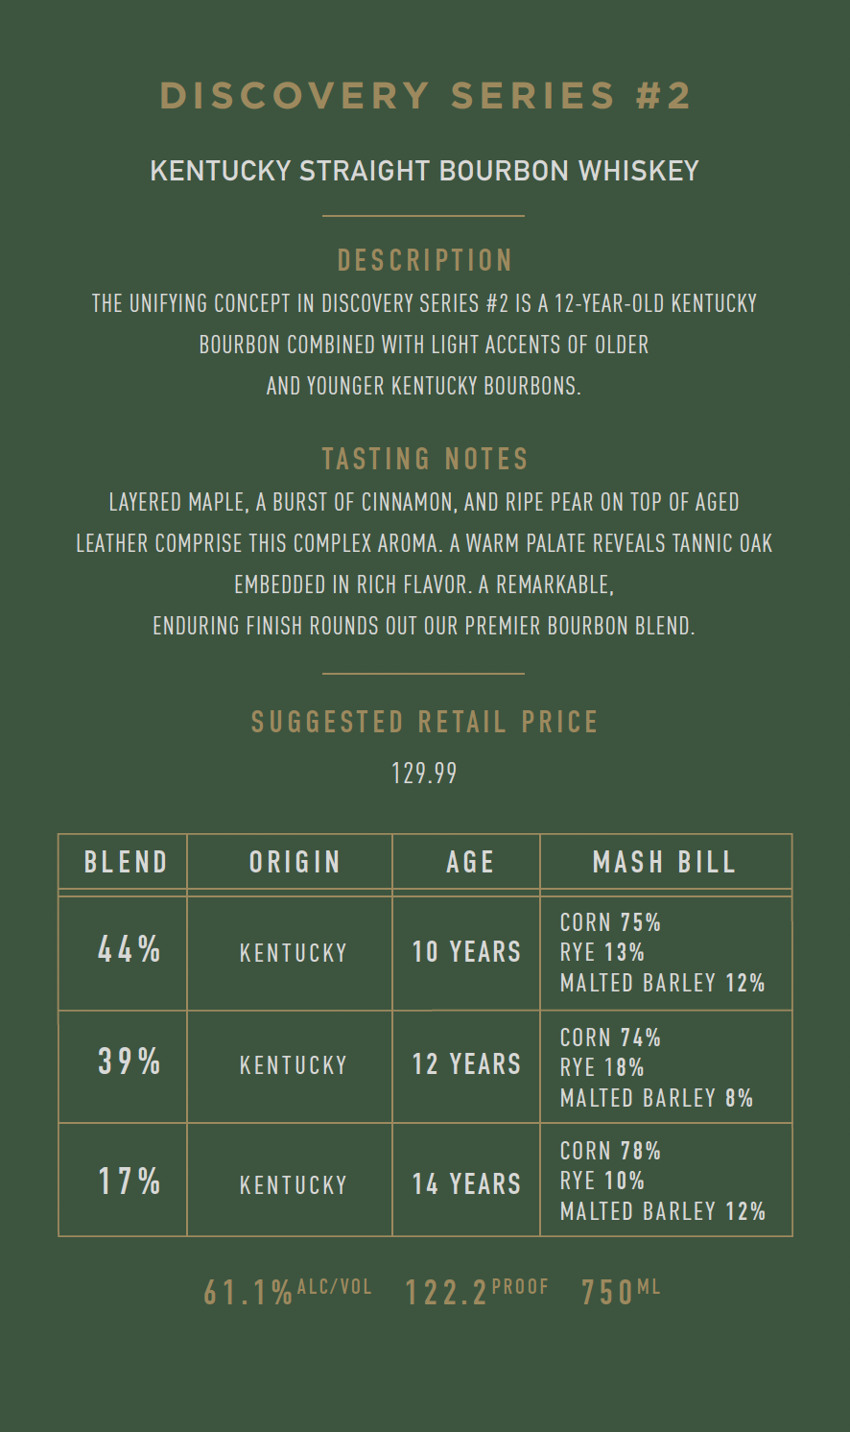Click the Discovery Series #2 title
This screenshot has height=1432, width=850.
pos(425,96)
